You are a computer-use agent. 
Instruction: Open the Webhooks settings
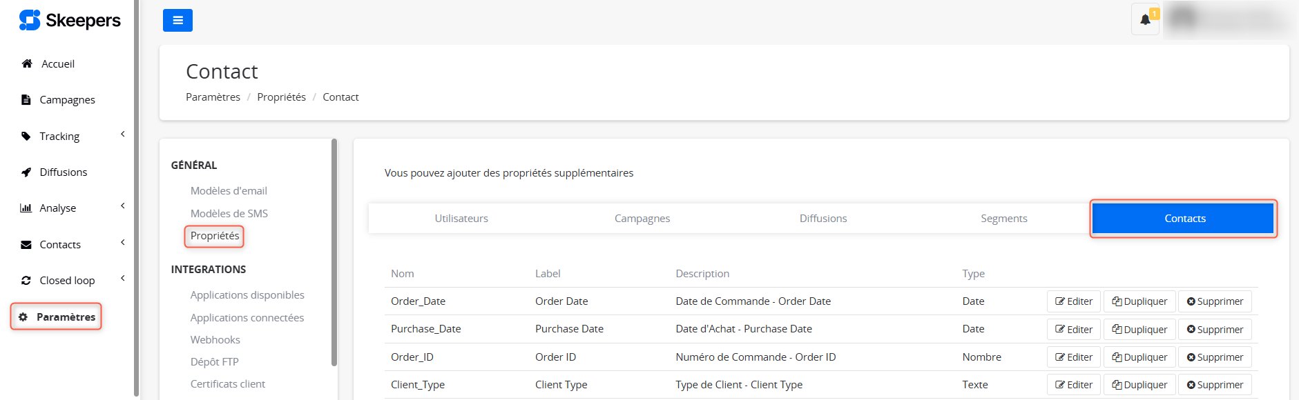(215, 340)
